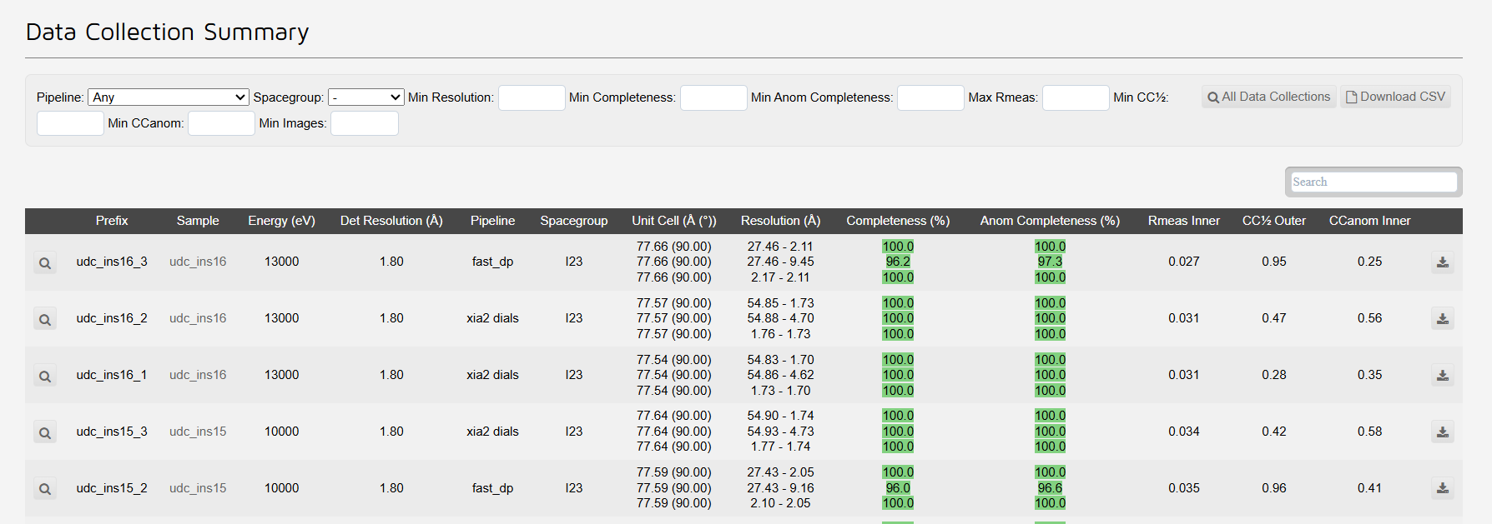
Task: Click Rmeas value 0.027
Action: click(x=1183, y=262)
